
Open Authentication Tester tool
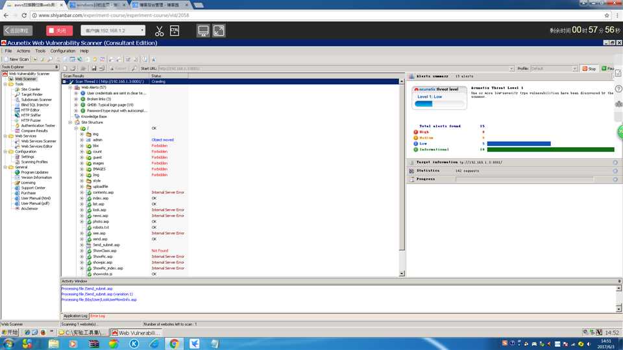38,125
